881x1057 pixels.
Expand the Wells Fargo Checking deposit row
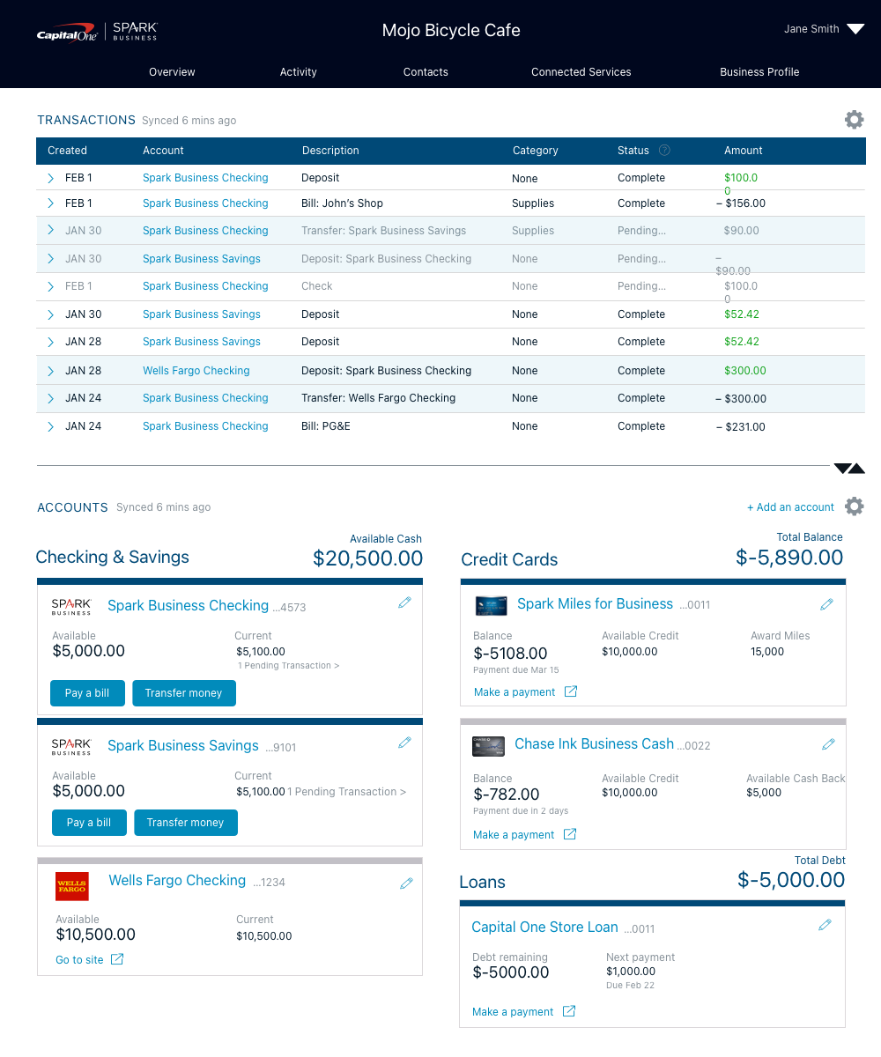51,371
